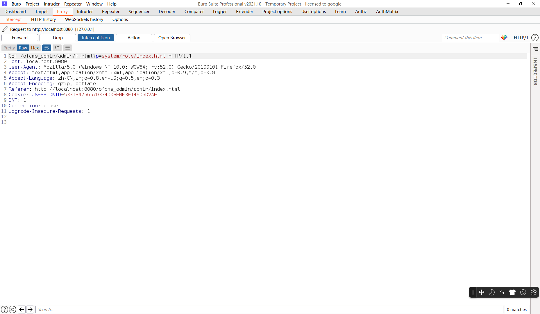Switch keyboard language with the 中 icon
This screenshot has height=314, width=540.
click(x=482, y=292)
